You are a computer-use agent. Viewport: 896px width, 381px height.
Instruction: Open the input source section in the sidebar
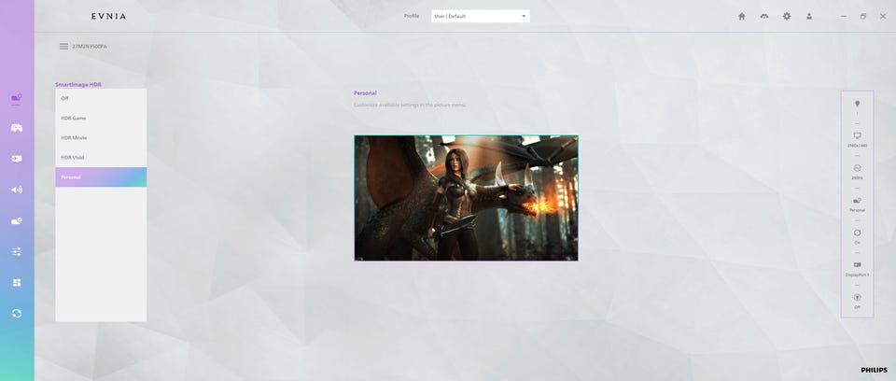coord(17,159)
